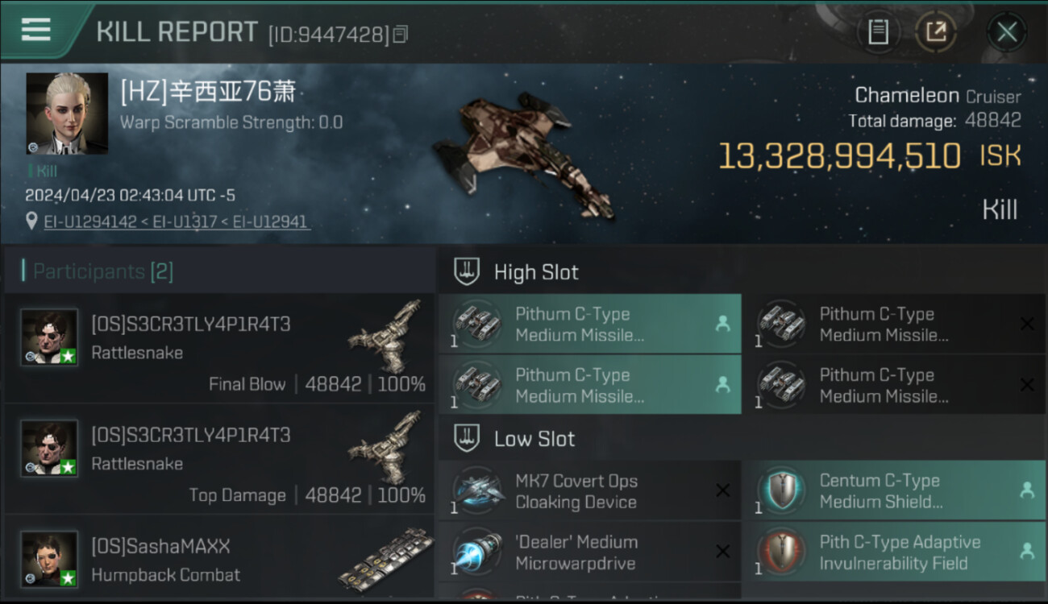
Task: Collapse the High Slot section
Action: pos(536,272)
